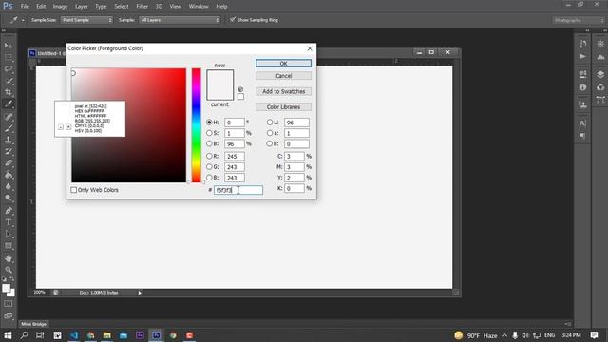Toggle Show Sampling Ring checkbox
The width and height of the screenshot is (608, 342).
233,19
